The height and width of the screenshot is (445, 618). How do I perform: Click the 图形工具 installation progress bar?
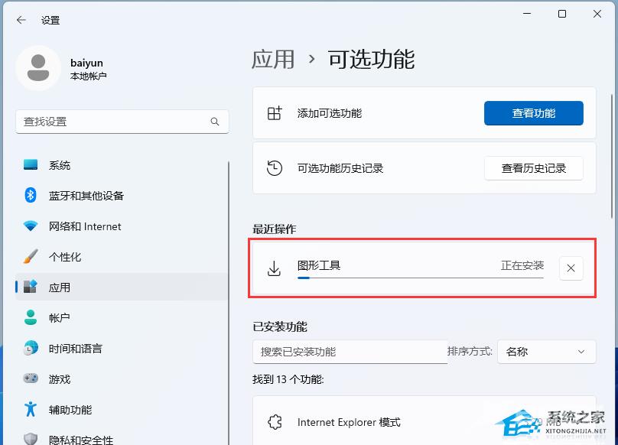click(420, 278)
